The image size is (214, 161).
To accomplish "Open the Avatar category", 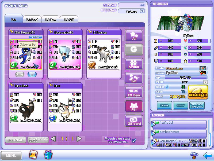I will pos(134,64).
